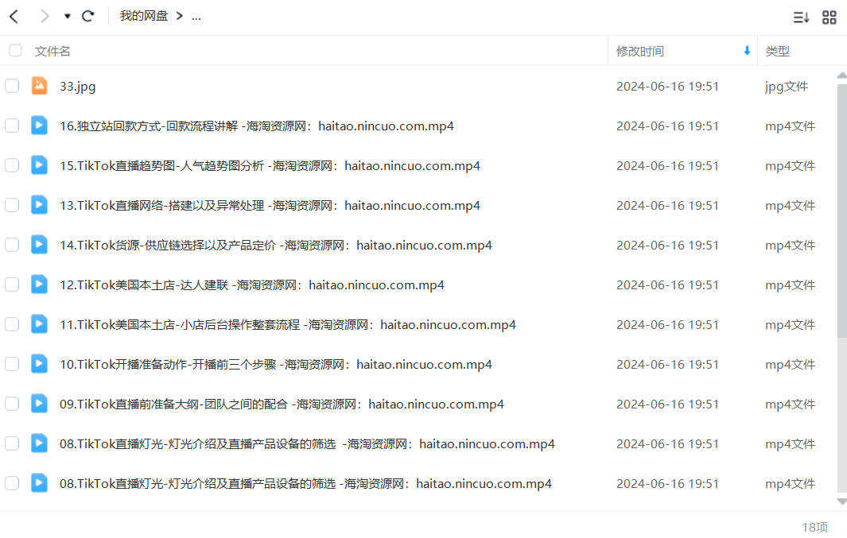Click the video icon of 09.TikTok直播前准备大纲

tap(39, 403)
